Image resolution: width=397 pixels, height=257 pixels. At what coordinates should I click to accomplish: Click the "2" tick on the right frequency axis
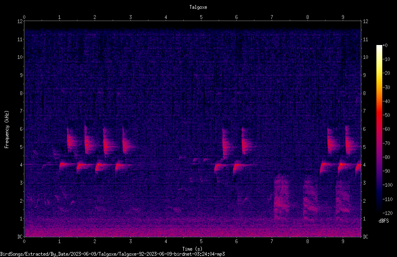(x=364, y=201)
